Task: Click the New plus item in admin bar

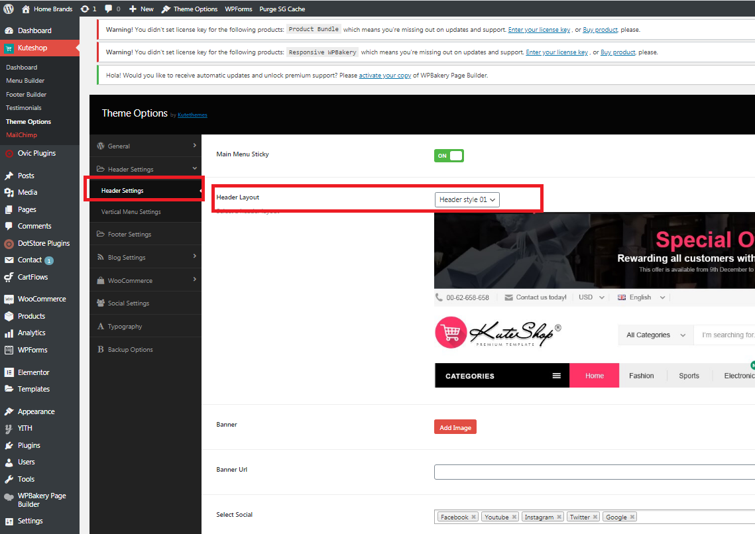Action: pyautogui.click(x=141, y=9)
